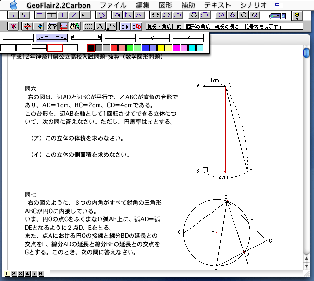
Task: Open the シナリオ menu
Action: 253,5
